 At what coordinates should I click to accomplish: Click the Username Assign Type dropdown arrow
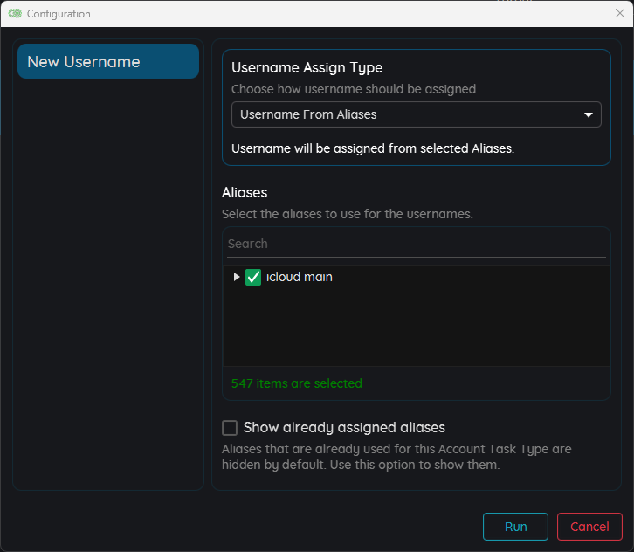pyautogui.click(x=589, y=114)
